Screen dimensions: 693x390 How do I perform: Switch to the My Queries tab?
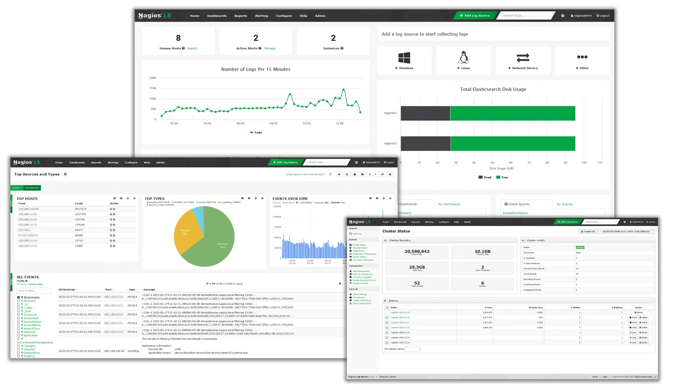tap(565, 204)
